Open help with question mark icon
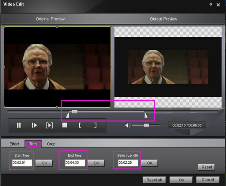 210,5
